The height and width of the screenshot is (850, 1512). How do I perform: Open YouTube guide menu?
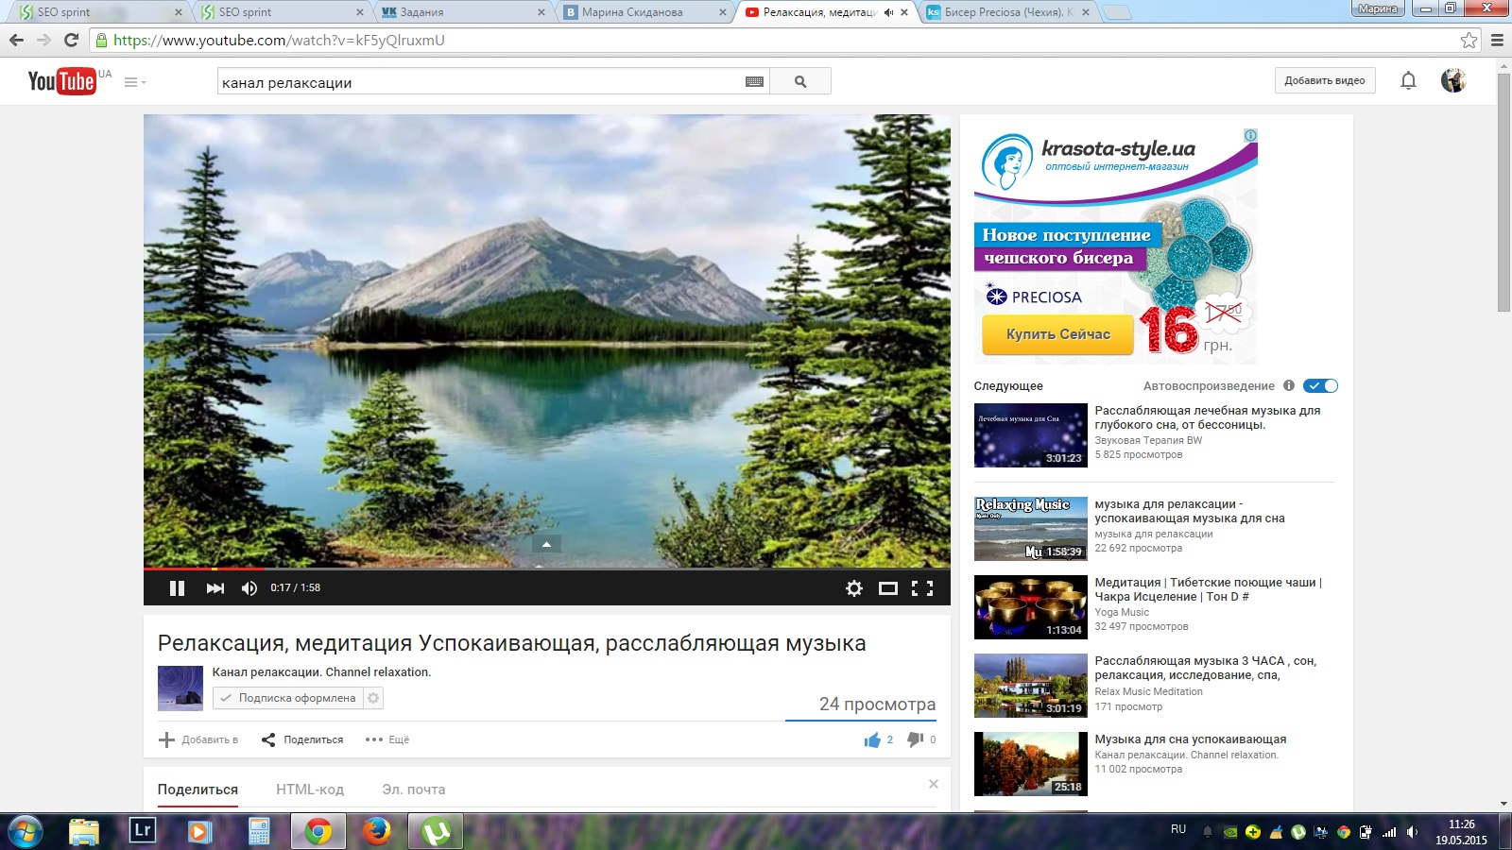pyautogui.click(x=135, y=82)
